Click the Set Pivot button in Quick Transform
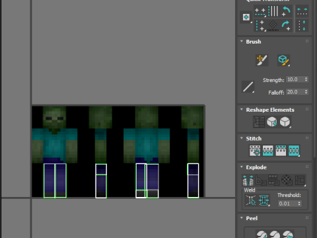The image size is (317, 238). (x=246, y=17)
